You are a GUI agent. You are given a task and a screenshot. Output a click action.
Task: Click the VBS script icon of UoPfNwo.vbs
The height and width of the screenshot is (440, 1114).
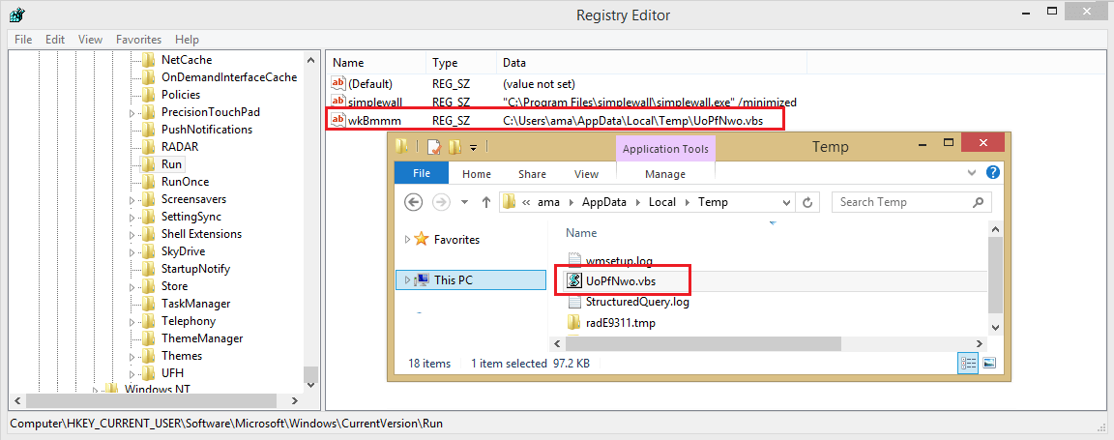tap(573, 280)
